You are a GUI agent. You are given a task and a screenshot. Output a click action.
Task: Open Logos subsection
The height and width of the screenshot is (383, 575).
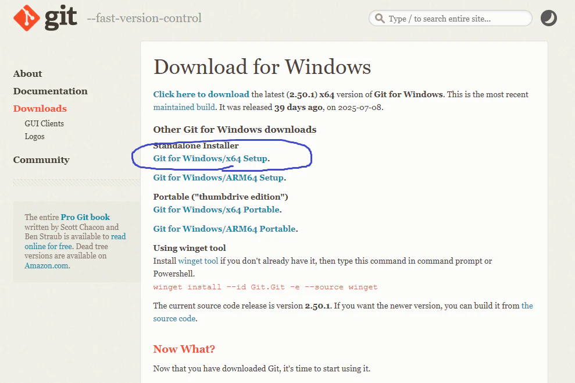(34, 136)
